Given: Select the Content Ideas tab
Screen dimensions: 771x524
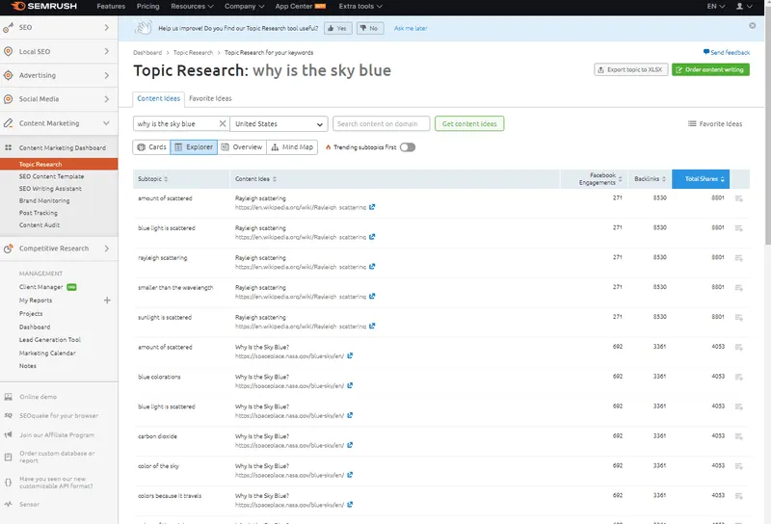Looking at the screenshot, I should pyautogui.click(x=158, y=99).
